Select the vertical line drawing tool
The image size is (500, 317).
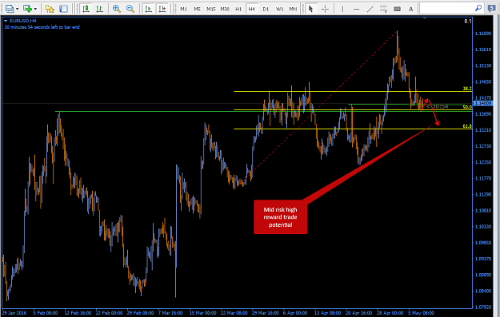[x=342, y=9]
